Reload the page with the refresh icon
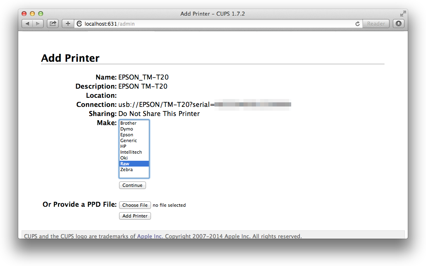 (357, 24)
